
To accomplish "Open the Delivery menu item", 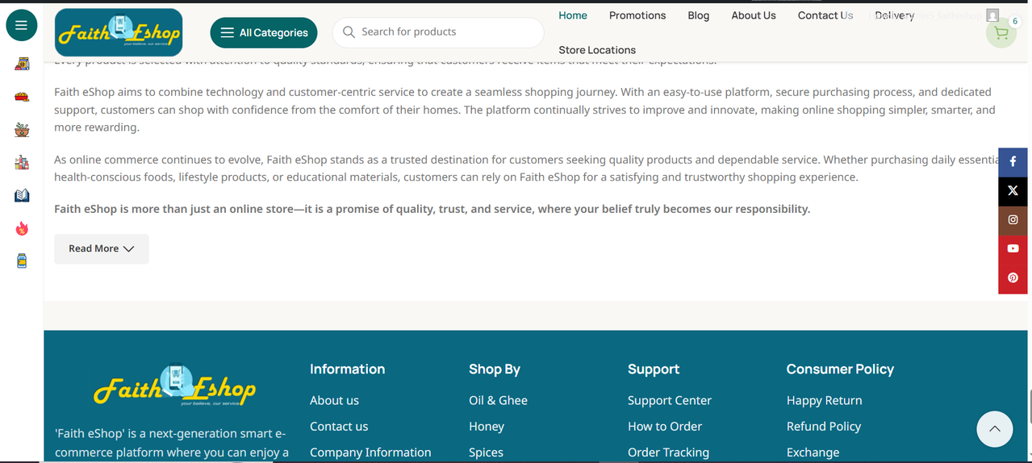I will [894, 15].
